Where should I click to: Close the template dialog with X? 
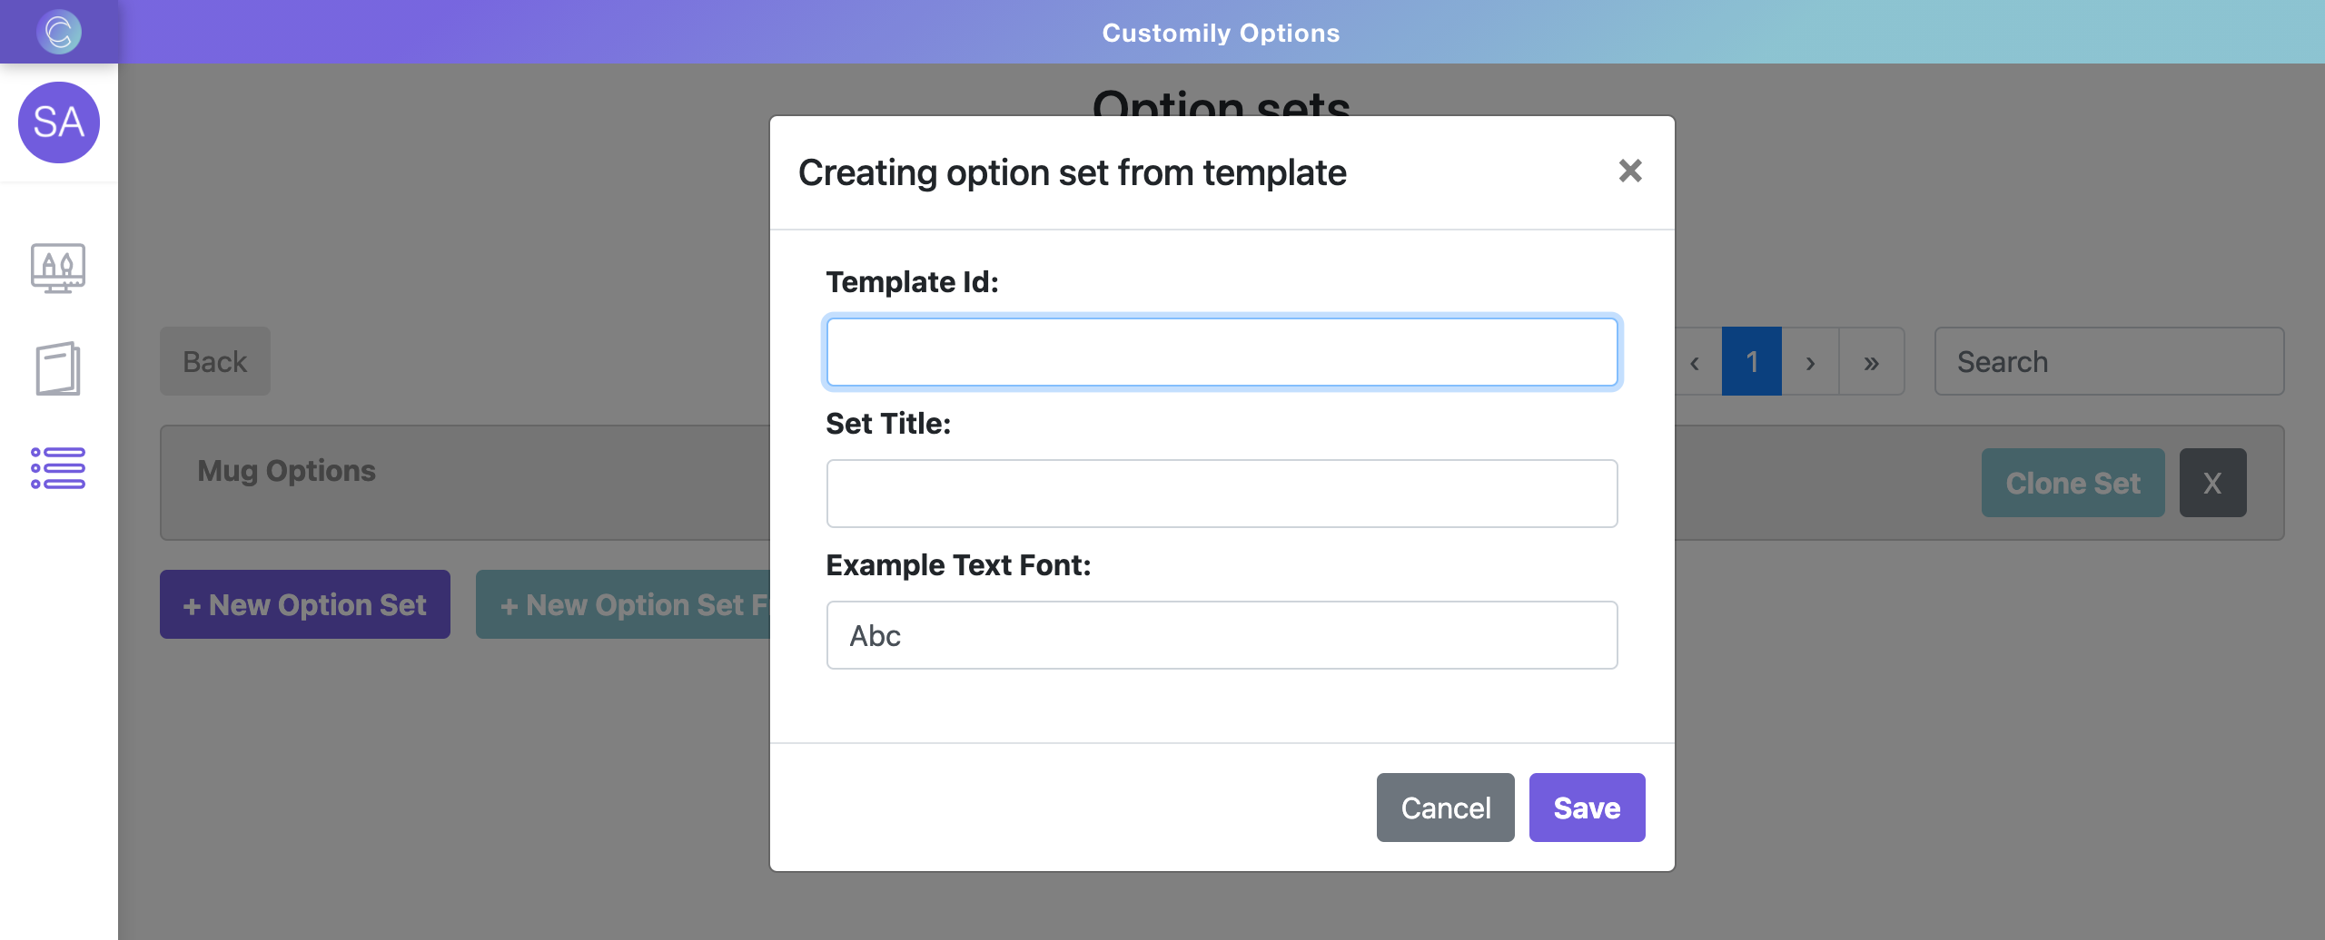point(1630,171)
